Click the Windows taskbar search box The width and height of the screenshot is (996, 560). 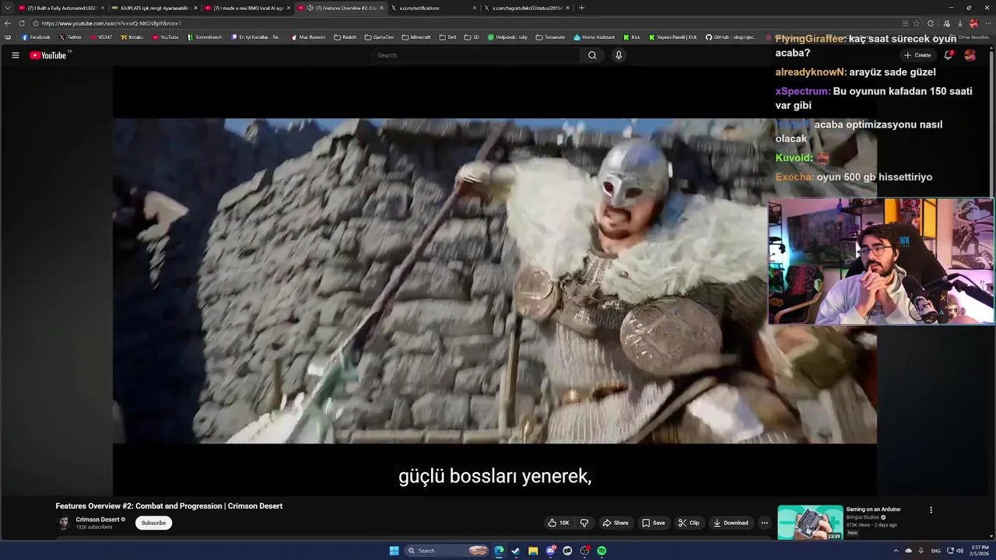click(x=447, y=551)
